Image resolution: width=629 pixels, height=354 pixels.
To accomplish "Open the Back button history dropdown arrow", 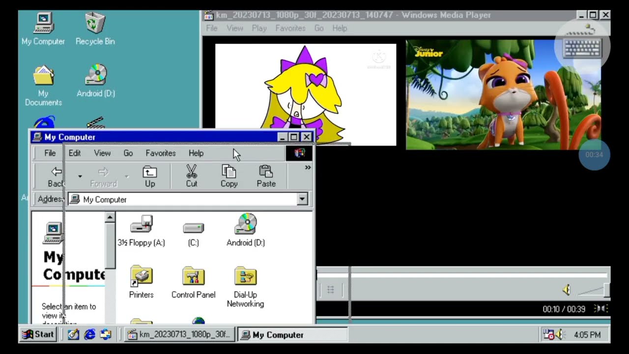I will pyautogui.click(x=80, y=177).
